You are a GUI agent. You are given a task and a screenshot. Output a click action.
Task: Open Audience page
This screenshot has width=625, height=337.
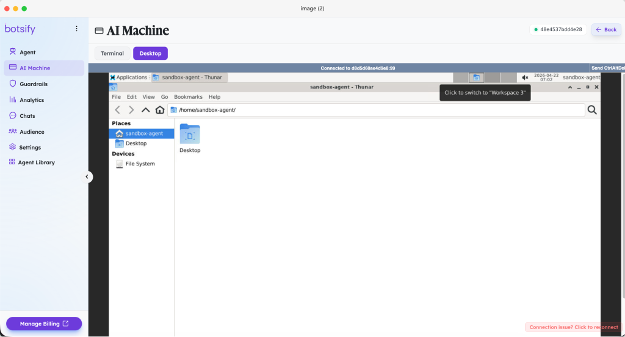click(x=44, y=132)
